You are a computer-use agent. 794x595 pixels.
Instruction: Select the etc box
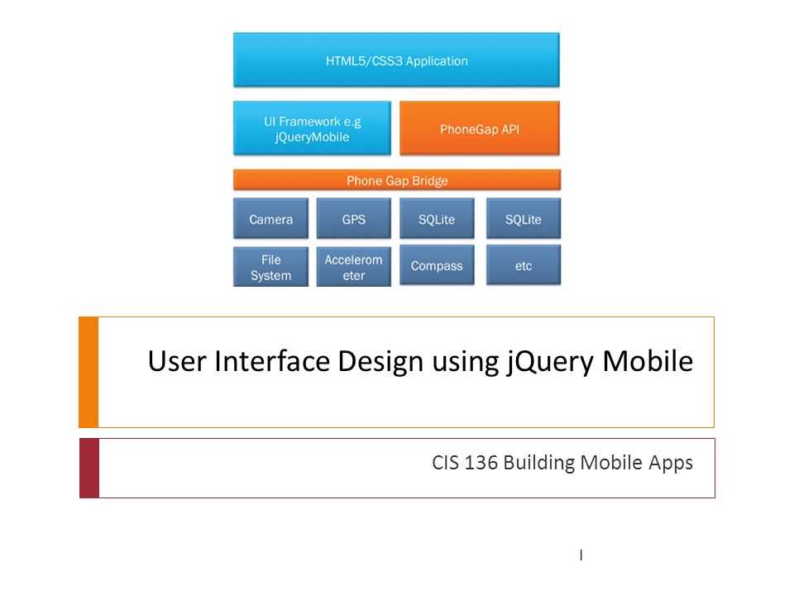coord(523,265)
